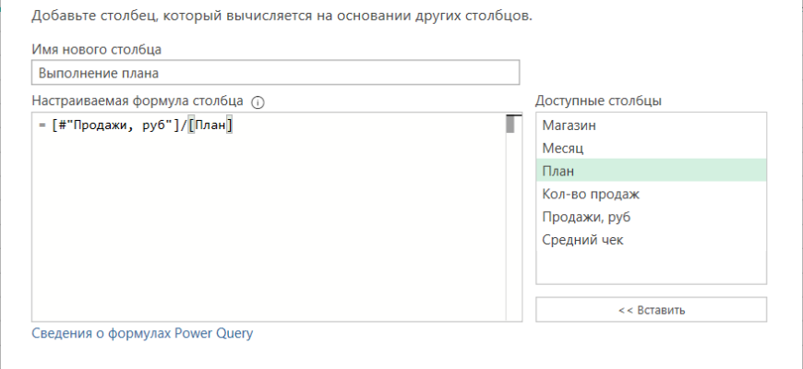Click the formula editor scrollbar thumb

pos(509,125)
